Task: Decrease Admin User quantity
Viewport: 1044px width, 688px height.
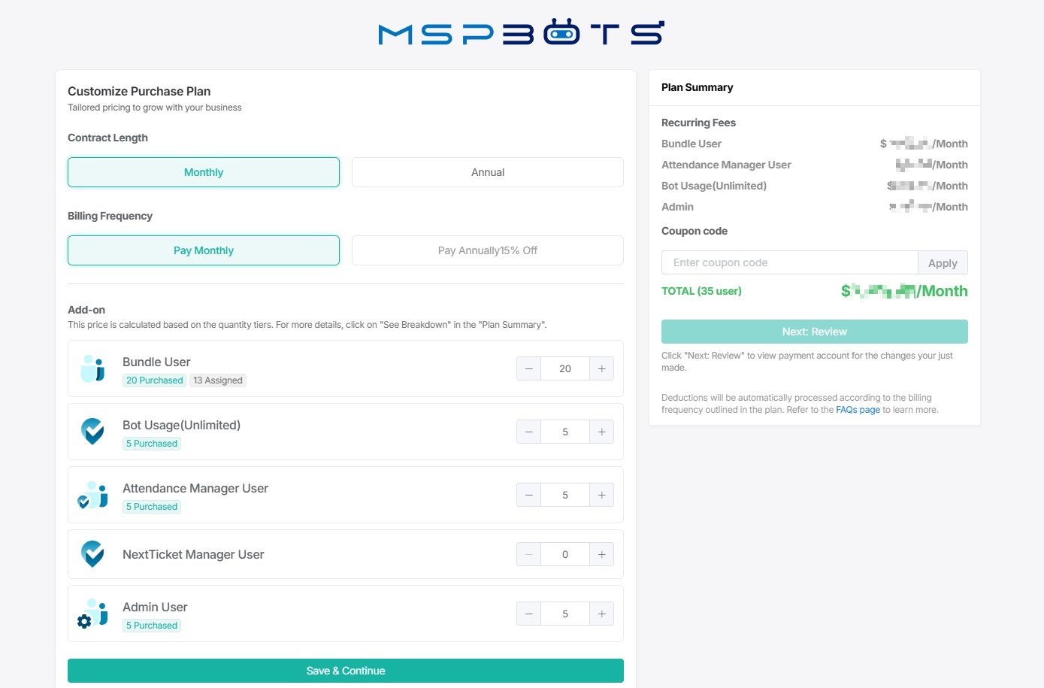Action: [528, 613]
